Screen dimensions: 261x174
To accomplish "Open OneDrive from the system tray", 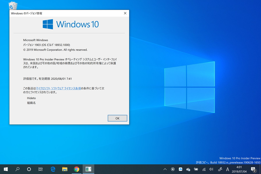I will click(x=181, y=169).
